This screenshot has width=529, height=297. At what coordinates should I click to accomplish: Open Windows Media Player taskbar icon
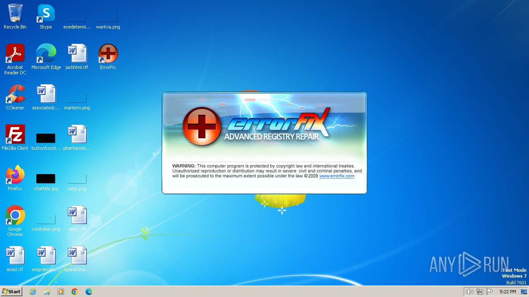(61, 292)
